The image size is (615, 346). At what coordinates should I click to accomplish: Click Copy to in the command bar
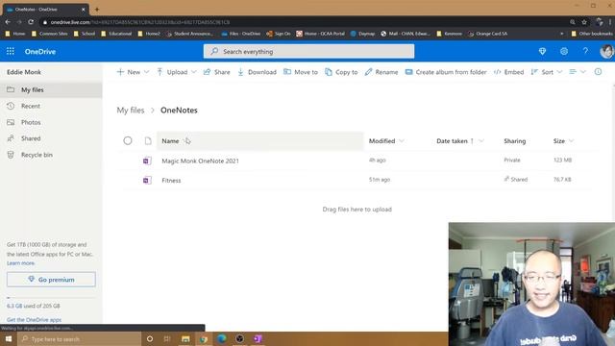pos(341,72)
